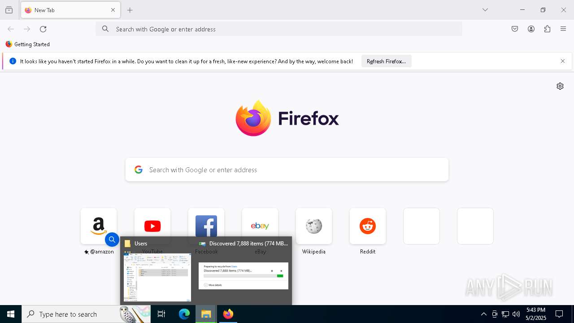The image size is (574, 323).
Task: Open new tab personalize gear icon
Action: (560, 86)
